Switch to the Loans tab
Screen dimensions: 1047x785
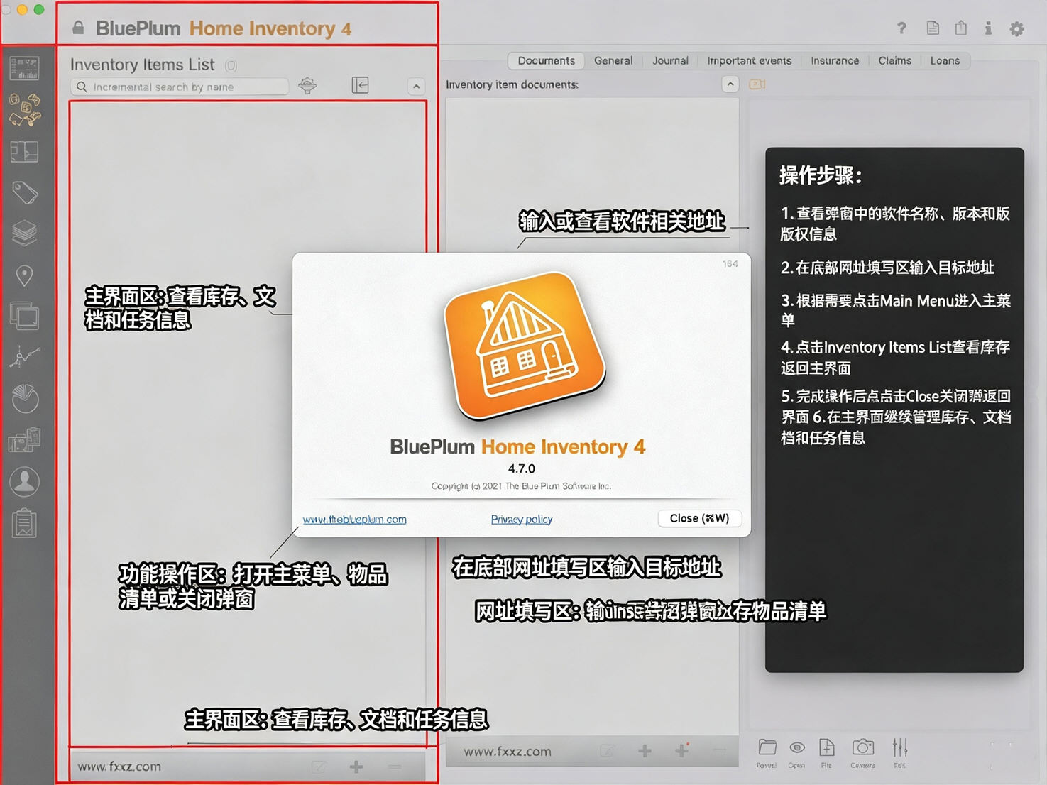[945, 61]
